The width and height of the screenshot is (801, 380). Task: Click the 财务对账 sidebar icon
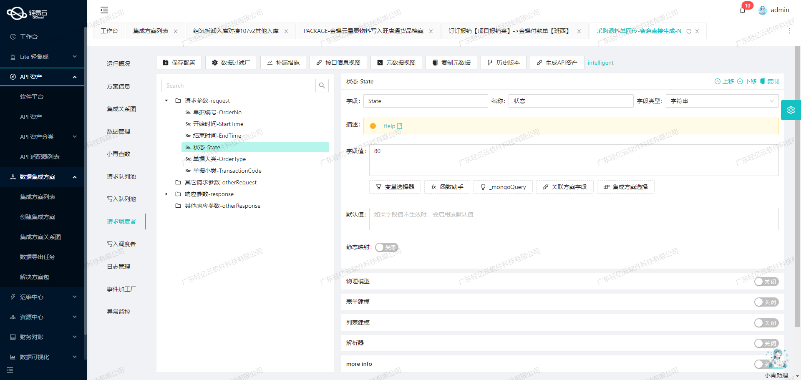click(x=13, y=337)
